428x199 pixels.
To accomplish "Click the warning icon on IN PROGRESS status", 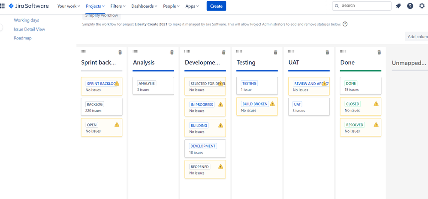I will 220,104.
